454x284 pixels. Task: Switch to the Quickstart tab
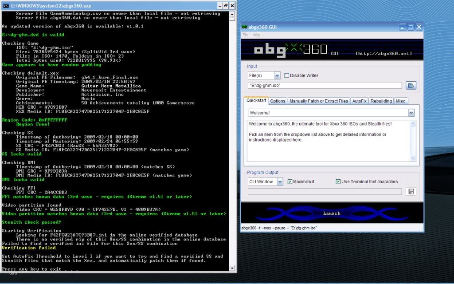[256, 101]
